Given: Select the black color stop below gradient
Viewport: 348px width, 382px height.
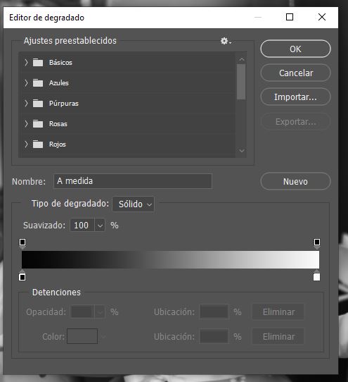Looking at the screenshot, I should tap(22, 276).
